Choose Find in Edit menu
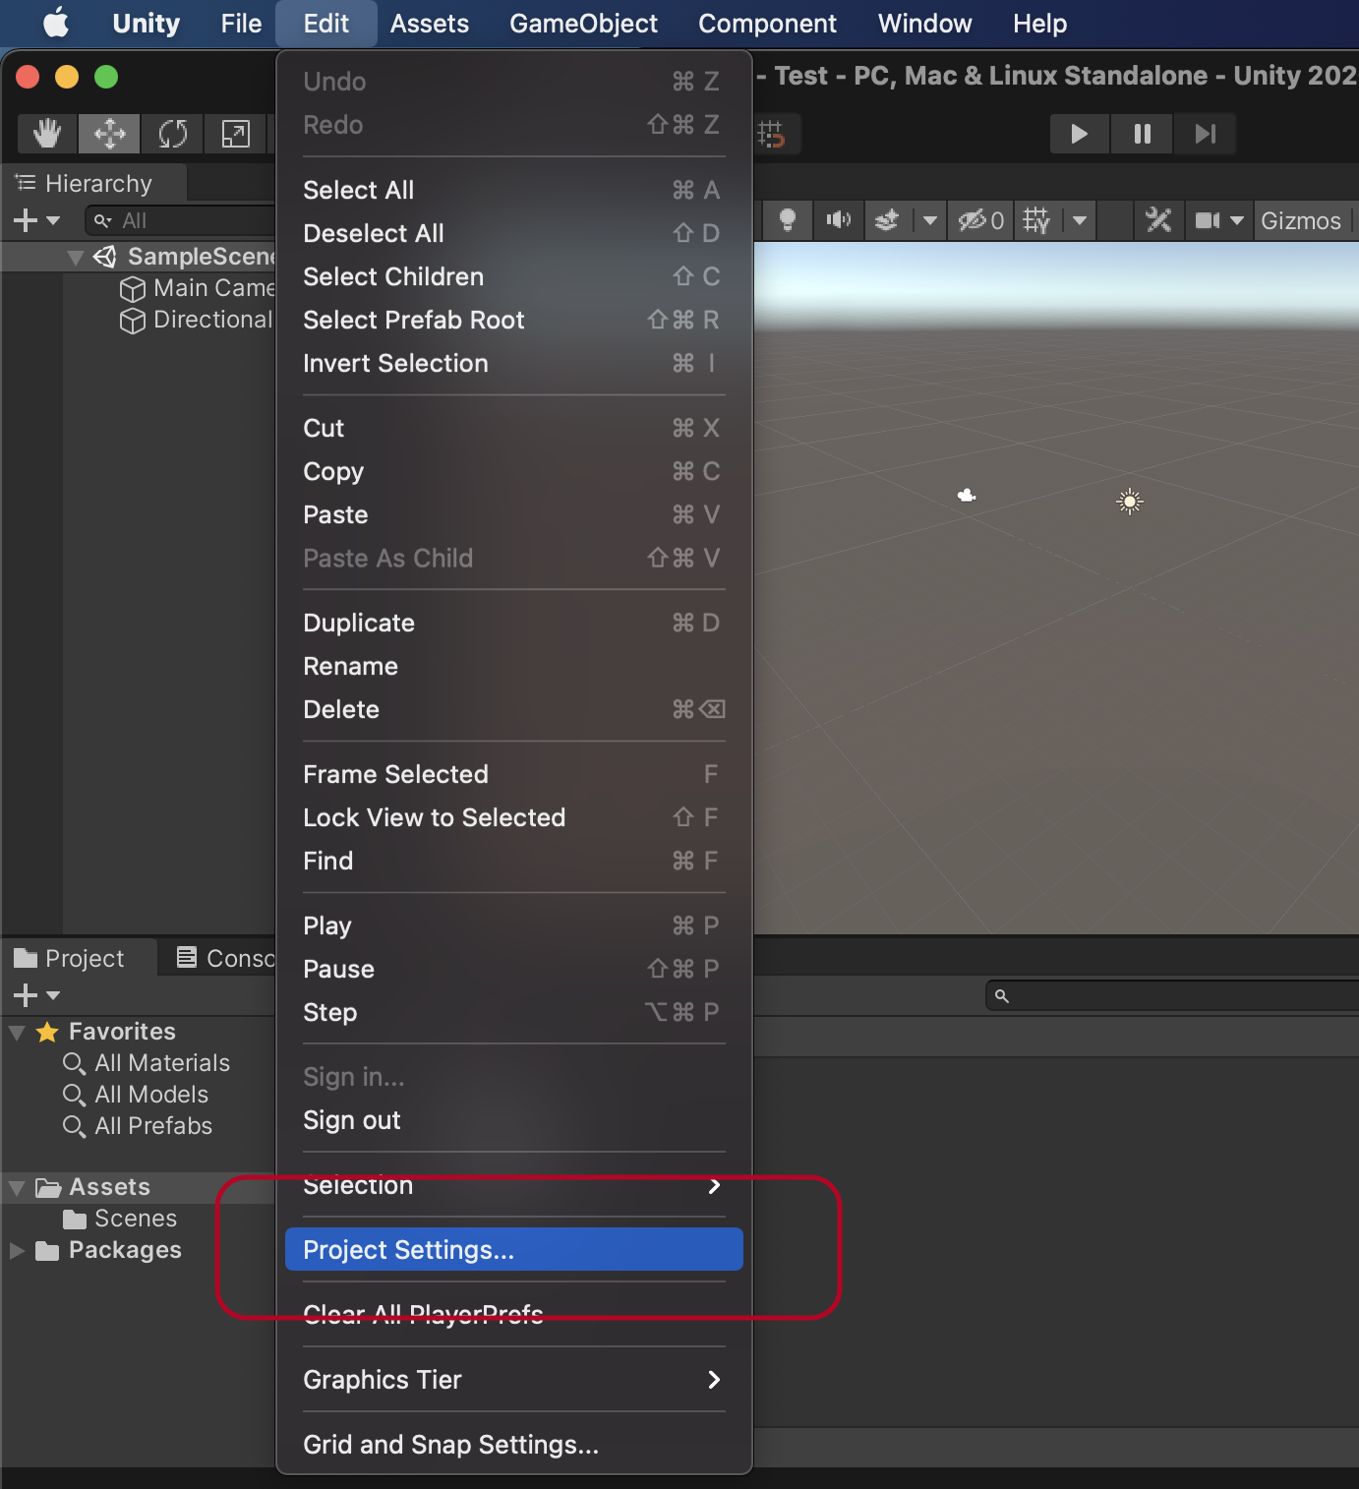This screenshot has width=1359, height=1489. [513, 861]
